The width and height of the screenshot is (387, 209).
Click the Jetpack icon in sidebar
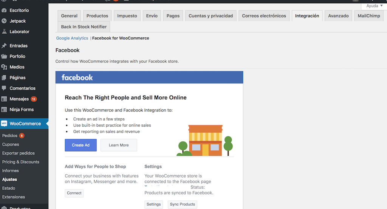4,21
